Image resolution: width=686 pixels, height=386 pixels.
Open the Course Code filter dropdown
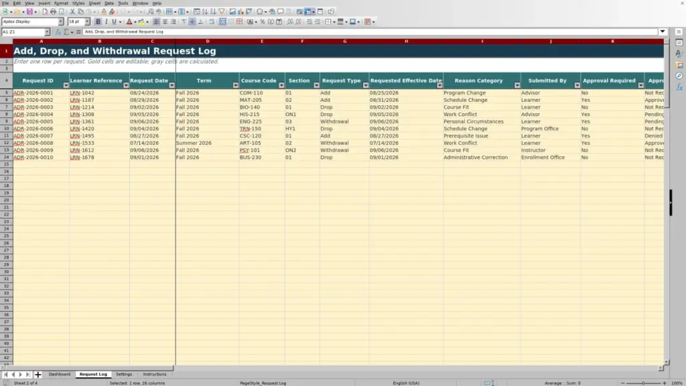[281, 85]
